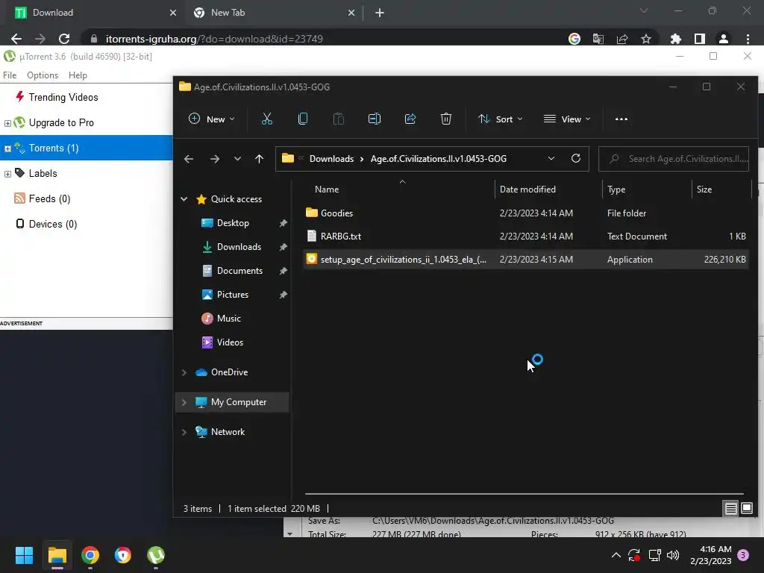Click the Share icon in Explorer toolbar
Image resolution: width=764 pixels, height=573 pixels.
410,119
